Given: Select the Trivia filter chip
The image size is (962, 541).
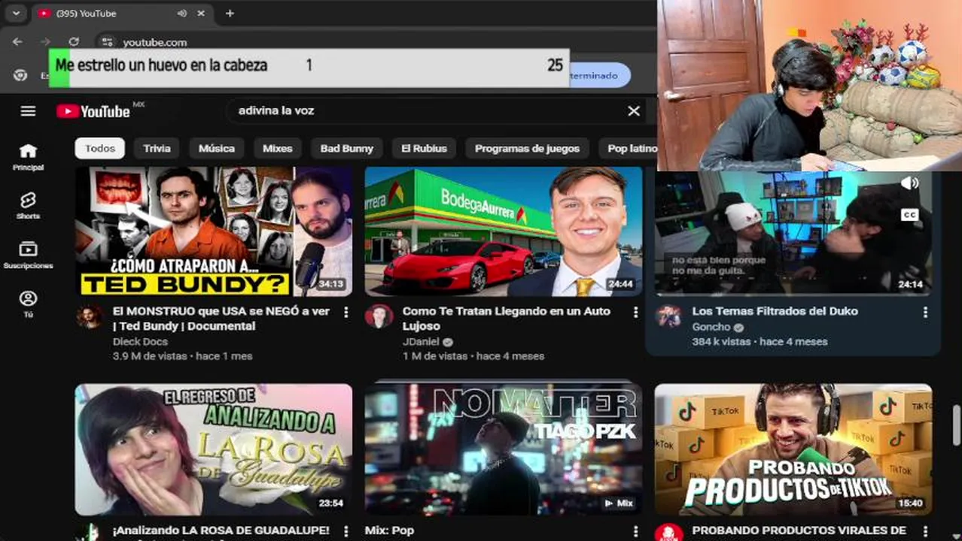Looking at the screenshot, I should point(157,149).
